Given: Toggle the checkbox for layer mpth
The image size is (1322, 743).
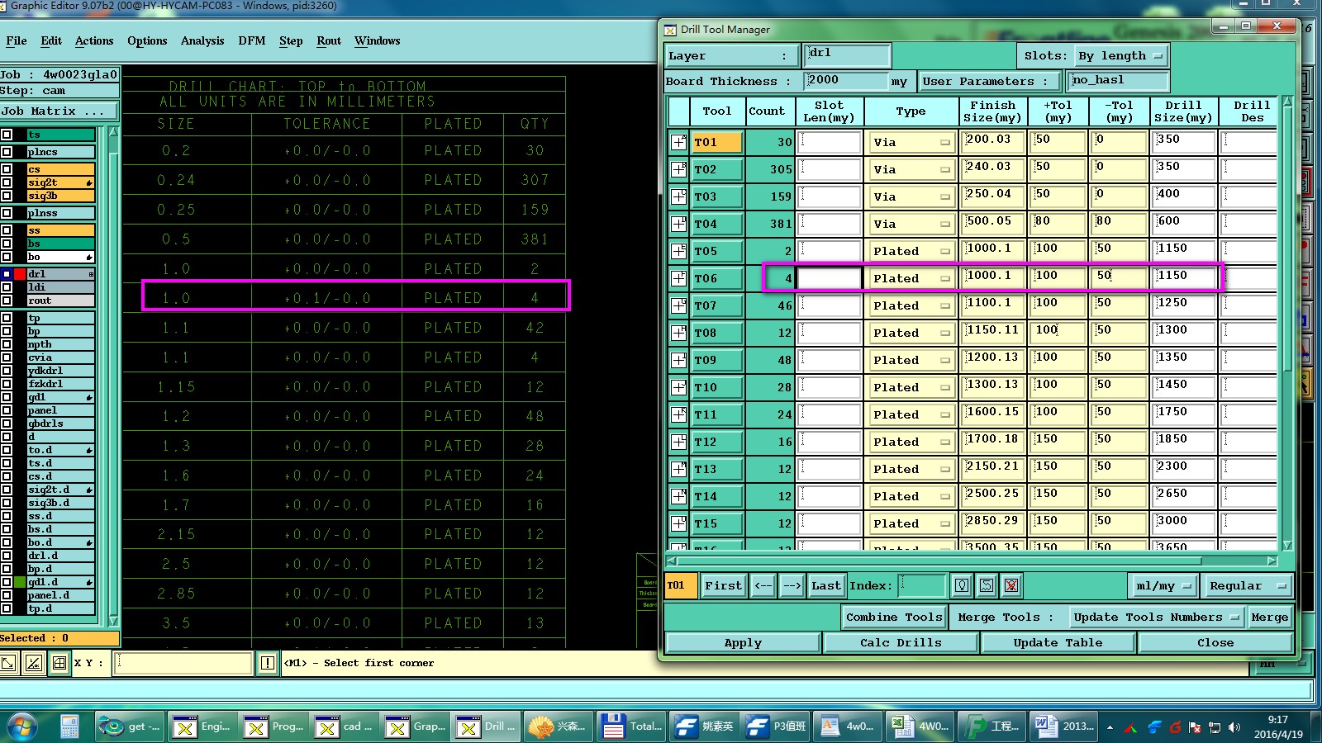Looking at the screenshot, I should point(7,344).
